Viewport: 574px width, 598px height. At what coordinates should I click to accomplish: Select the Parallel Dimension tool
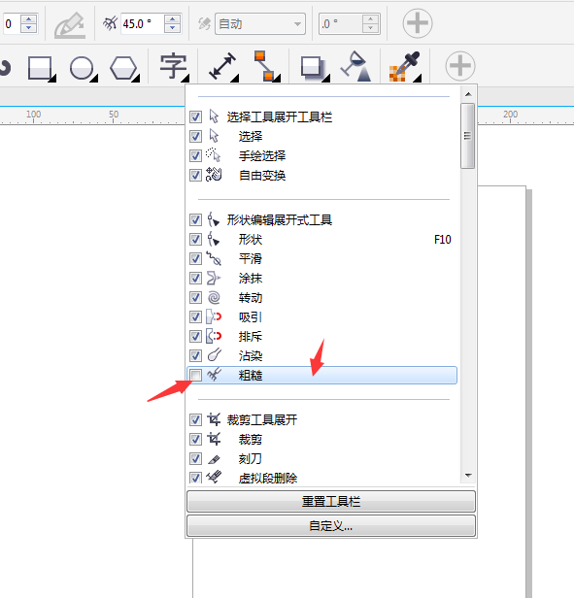(x=221, y=66)
